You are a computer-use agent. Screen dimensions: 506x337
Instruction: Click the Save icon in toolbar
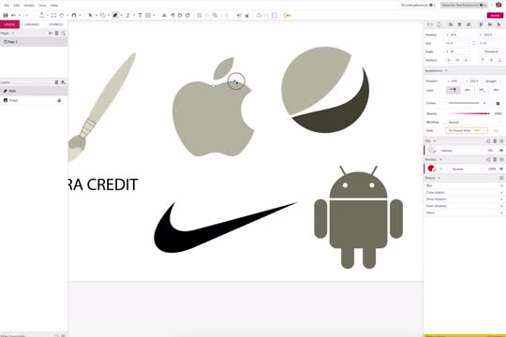click(6, 15)
